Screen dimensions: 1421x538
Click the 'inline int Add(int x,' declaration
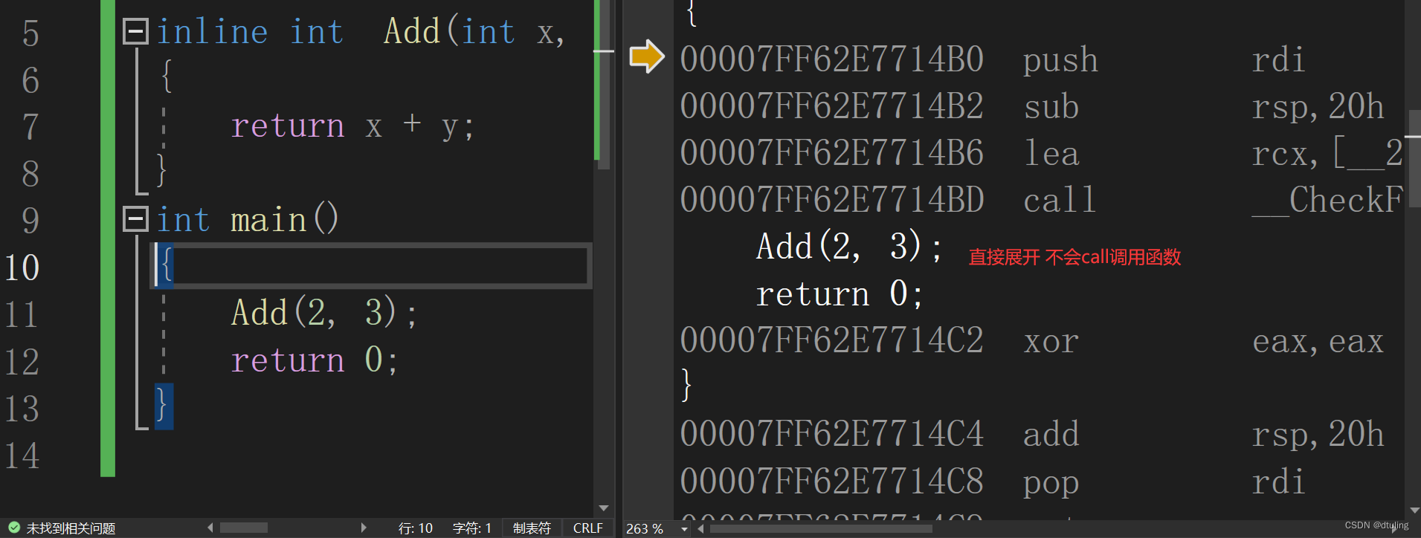click(361, 31)
